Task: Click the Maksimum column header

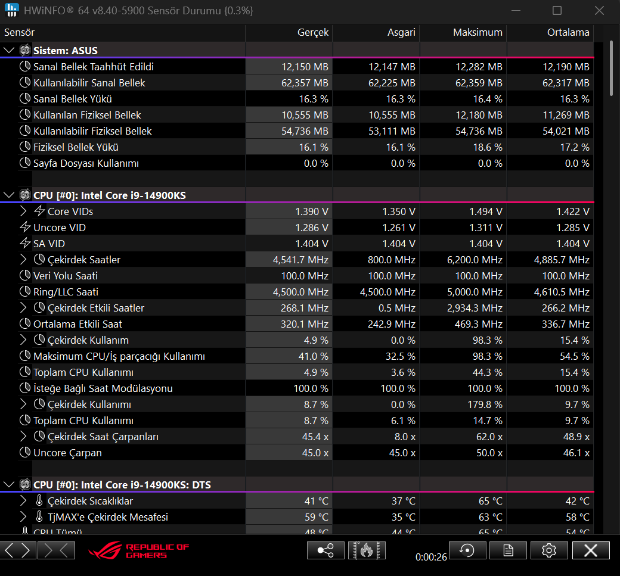Action: pos(463,32)
